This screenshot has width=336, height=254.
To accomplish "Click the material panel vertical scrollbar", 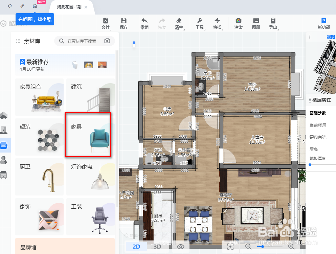I will tap(117, 129).
